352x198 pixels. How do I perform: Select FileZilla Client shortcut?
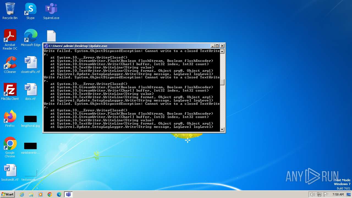[10, 92]
